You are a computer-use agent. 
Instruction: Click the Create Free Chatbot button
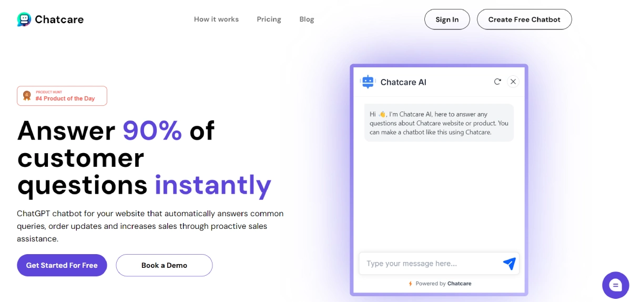[524, 19]
